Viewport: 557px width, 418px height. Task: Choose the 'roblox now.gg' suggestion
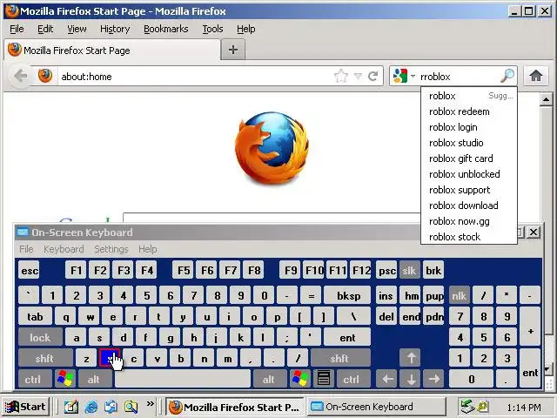(x=469, y=221)
